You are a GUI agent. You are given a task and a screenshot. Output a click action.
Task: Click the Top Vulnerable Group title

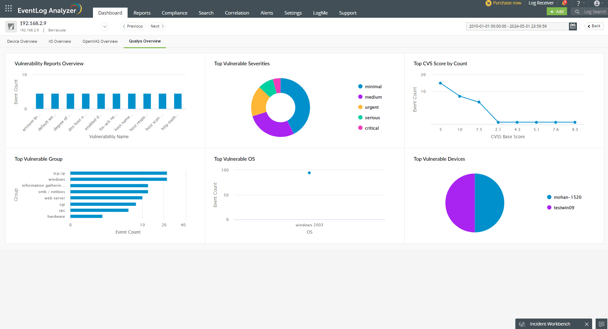click(38, 159)
